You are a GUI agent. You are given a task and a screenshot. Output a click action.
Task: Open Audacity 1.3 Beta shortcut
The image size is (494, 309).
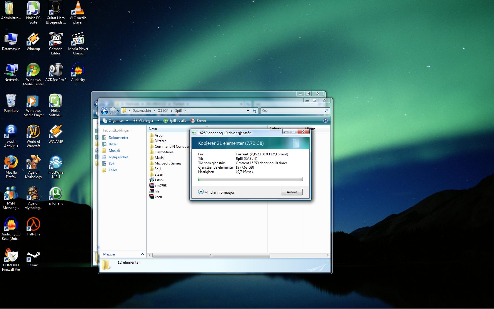11,229
